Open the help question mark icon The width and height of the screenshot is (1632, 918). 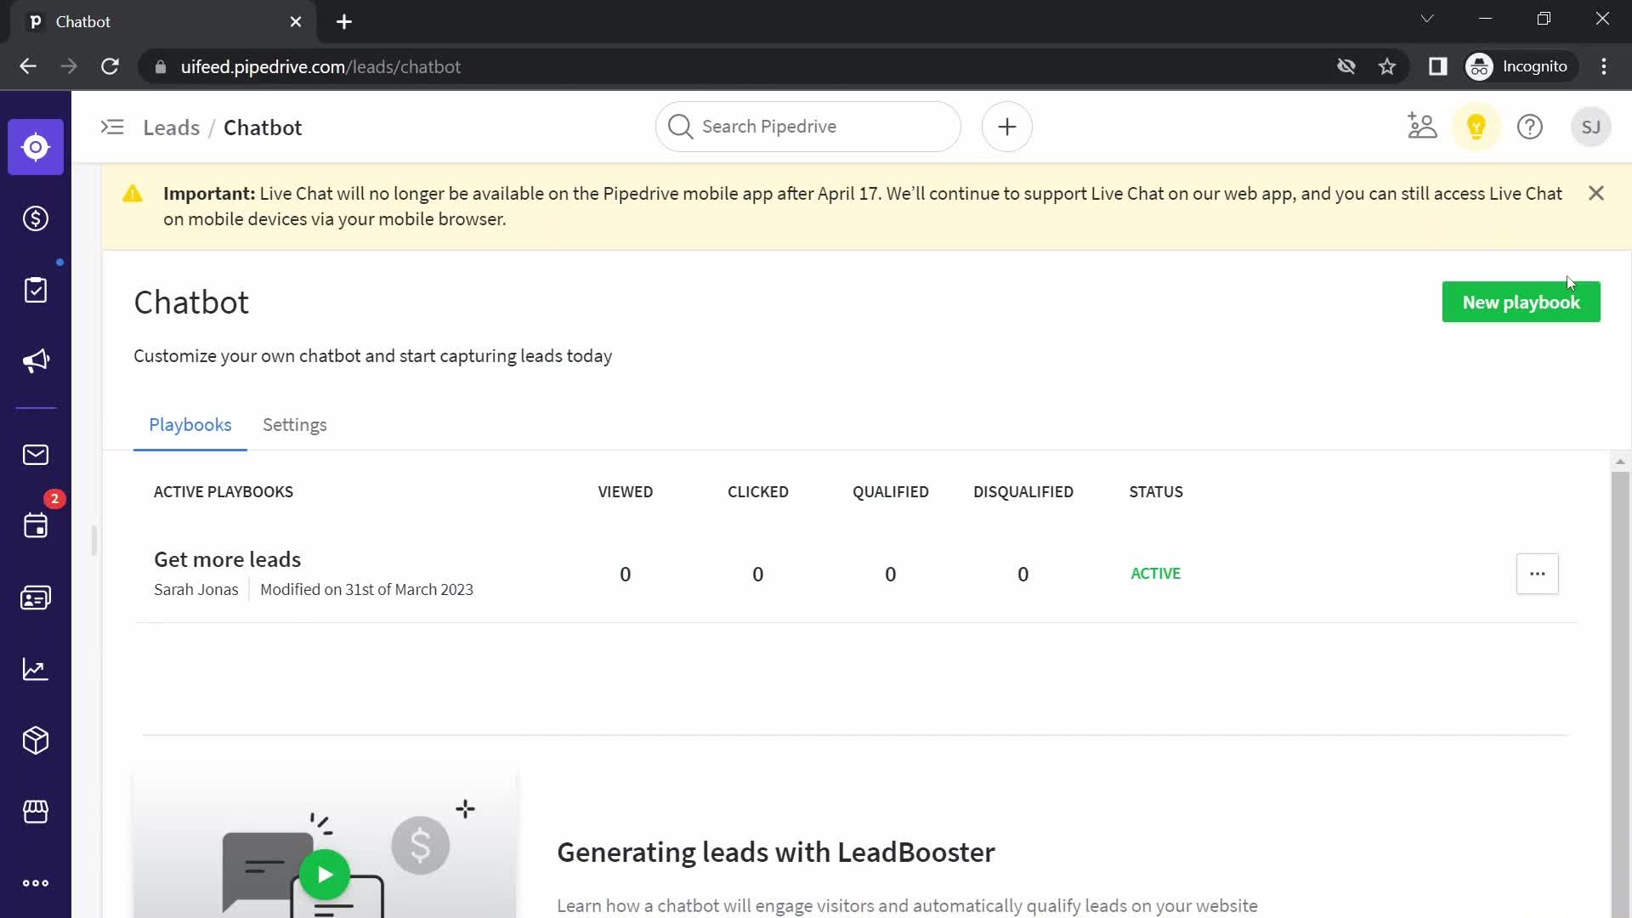tap(1530, 127)
